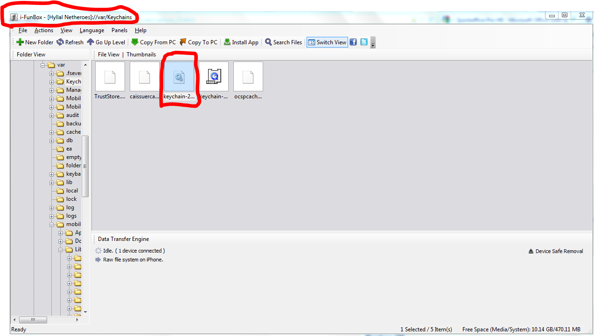Image resolution: width=594 pixels, height=336 pixels.
Task: Expand the .fseve folder node
Action: pyautogui.click(x=52, y=73)
